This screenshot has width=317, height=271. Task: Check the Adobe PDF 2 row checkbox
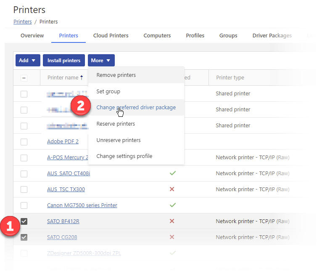pos(24,142)
